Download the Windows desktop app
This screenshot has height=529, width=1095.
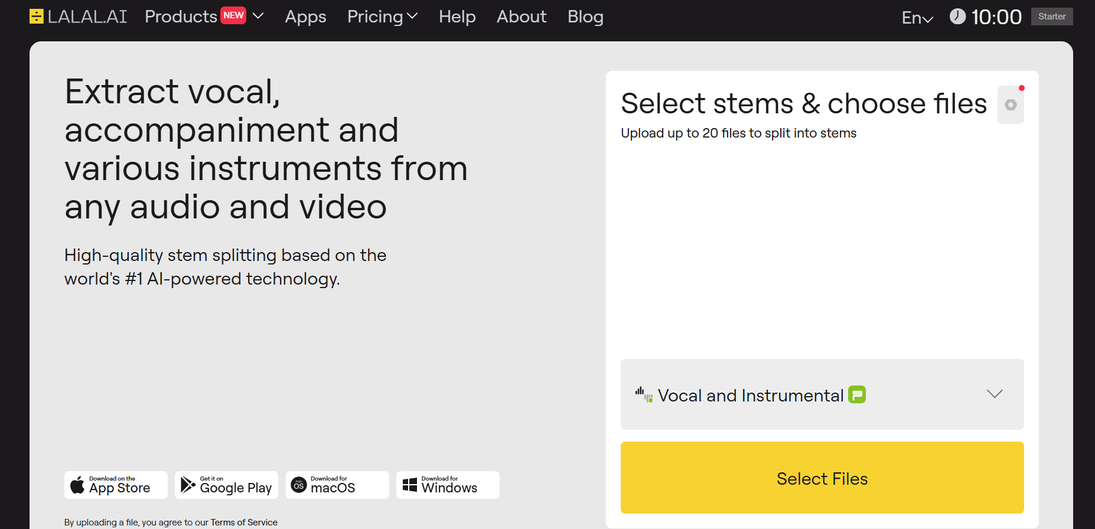[x=448, y=485]
